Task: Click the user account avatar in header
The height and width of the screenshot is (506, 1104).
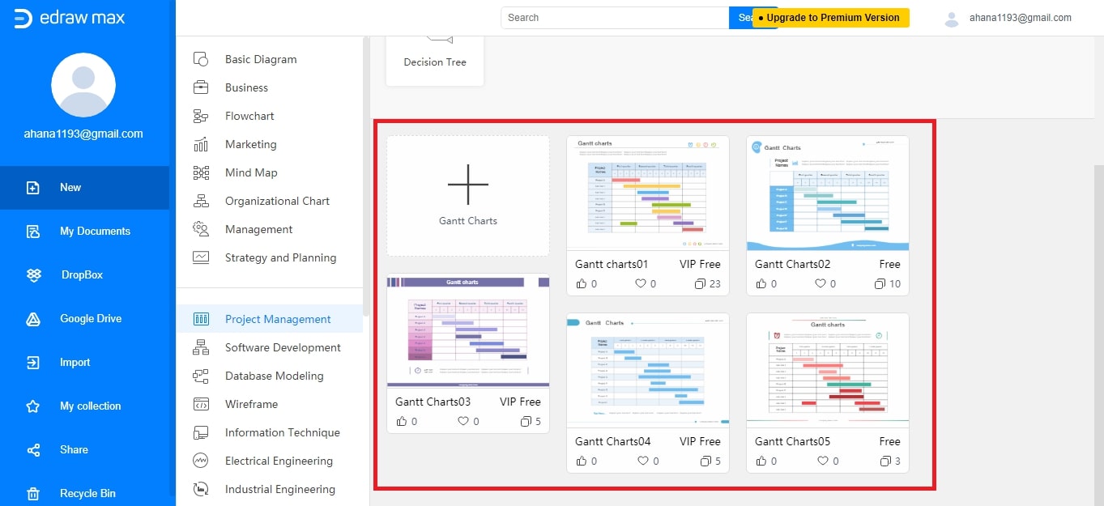Action: coord(952,19)
